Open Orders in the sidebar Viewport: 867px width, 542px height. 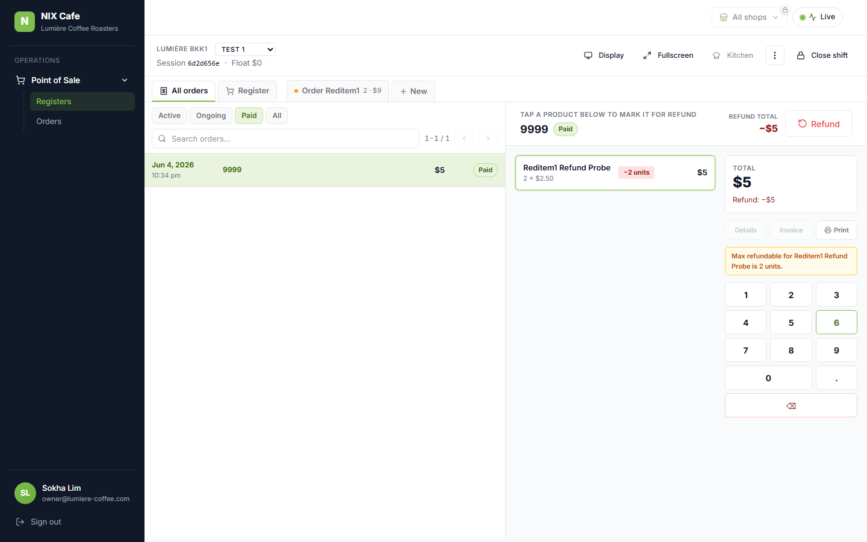click(82, 121)
